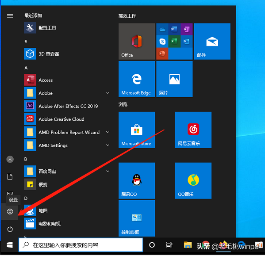The image size is (265, 256).
Task: Expand the hamburger menu at top
Action: pyautogui.click(x=10, y=16)
